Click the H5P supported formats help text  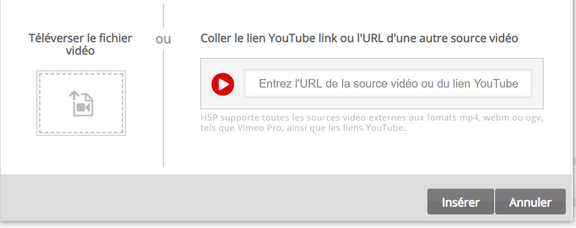point(372,123)
